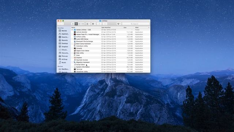Select the Bluetooth File Exchange icon
Screen dimensions: 234x132
75,41
